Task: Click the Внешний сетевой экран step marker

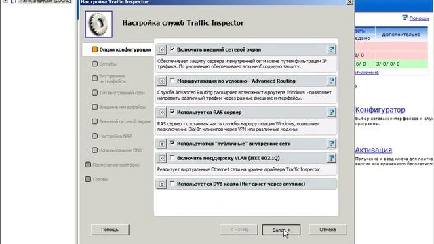Action: (x=95, y=121)
